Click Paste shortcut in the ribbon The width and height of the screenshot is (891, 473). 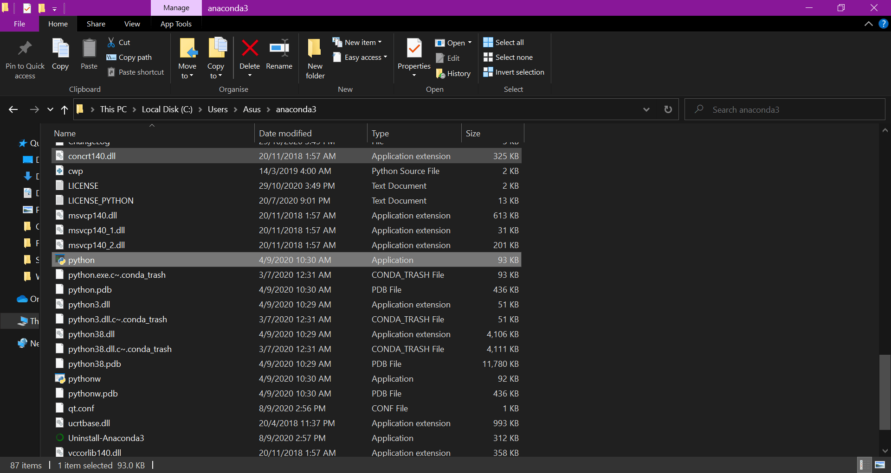[136, 72]
